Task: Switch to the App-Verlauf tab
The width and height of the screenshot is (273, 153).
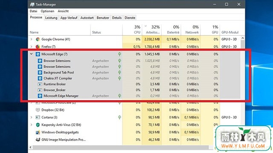Action: pyautogui.click(x=69, y=18)
